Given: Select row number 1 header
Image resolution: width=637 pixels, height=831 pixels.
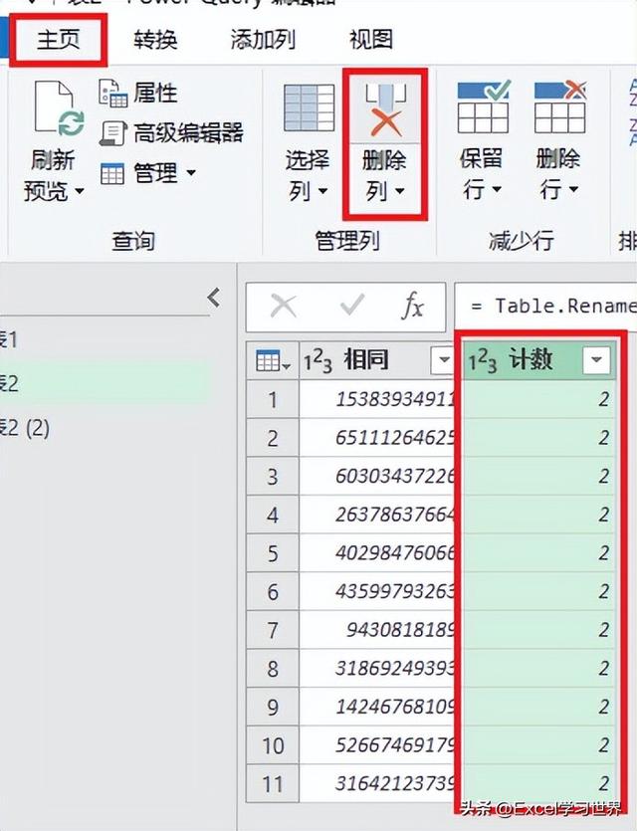Looking at the screenshot, I should coord(273,399).
